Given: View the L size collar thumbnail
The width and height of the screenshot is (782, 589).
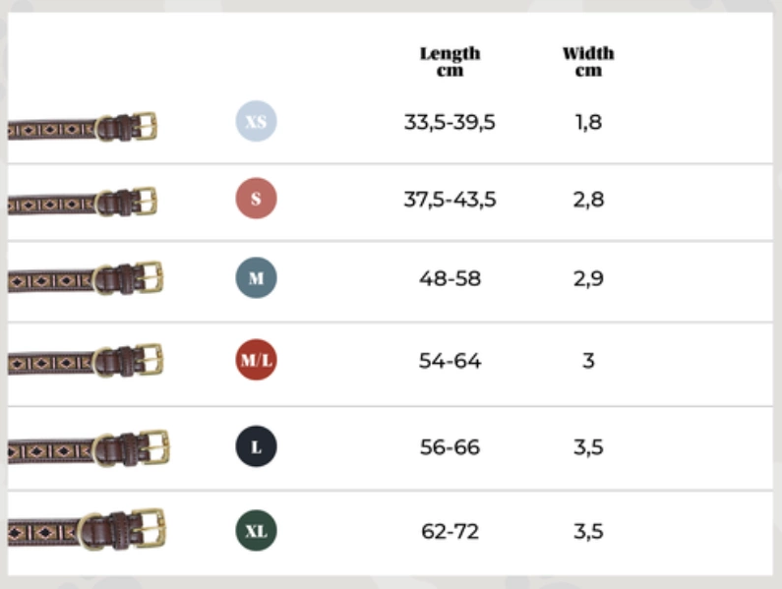Looking at the screenshot, I should [87, 448].
